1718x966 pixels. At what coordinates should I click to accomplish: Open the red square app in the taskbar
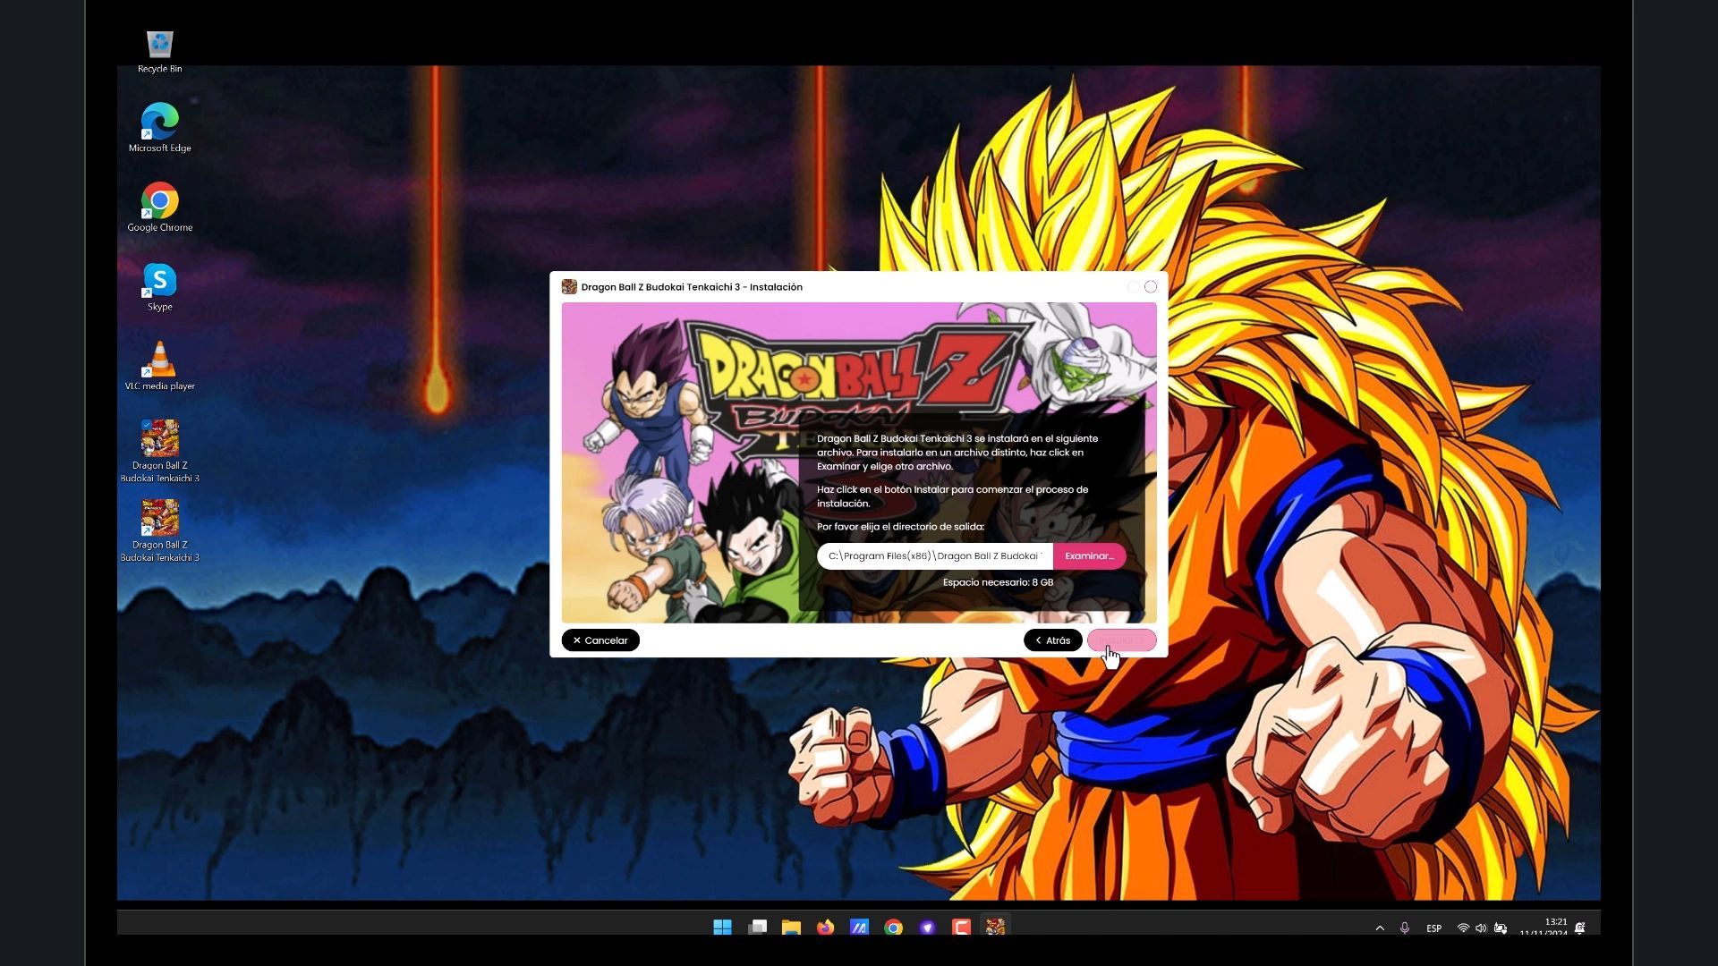click(961, 928)
